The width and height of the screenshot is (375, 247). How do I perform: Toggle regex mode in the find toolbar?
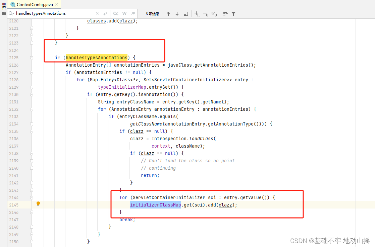coord(133,13)
